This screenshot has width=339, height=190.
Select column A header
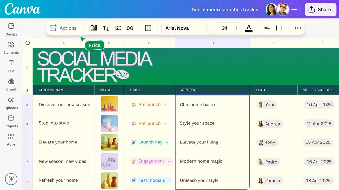[x=63, y=43]
